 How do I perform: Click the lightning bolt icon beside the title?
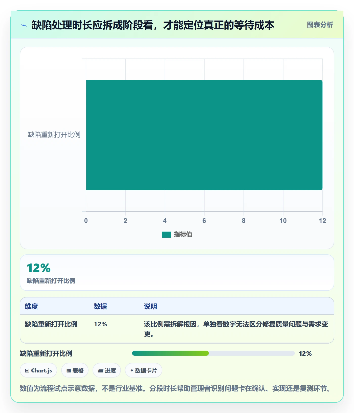24,25
